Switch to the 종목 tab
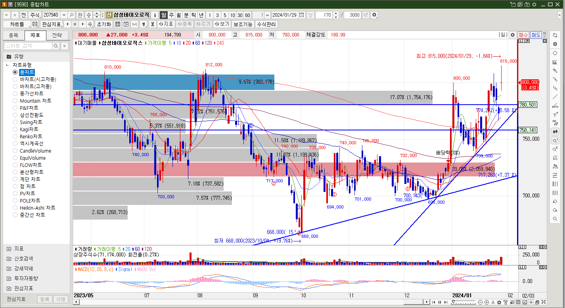The width and height of the screenshot is (565, 308). 13,35
